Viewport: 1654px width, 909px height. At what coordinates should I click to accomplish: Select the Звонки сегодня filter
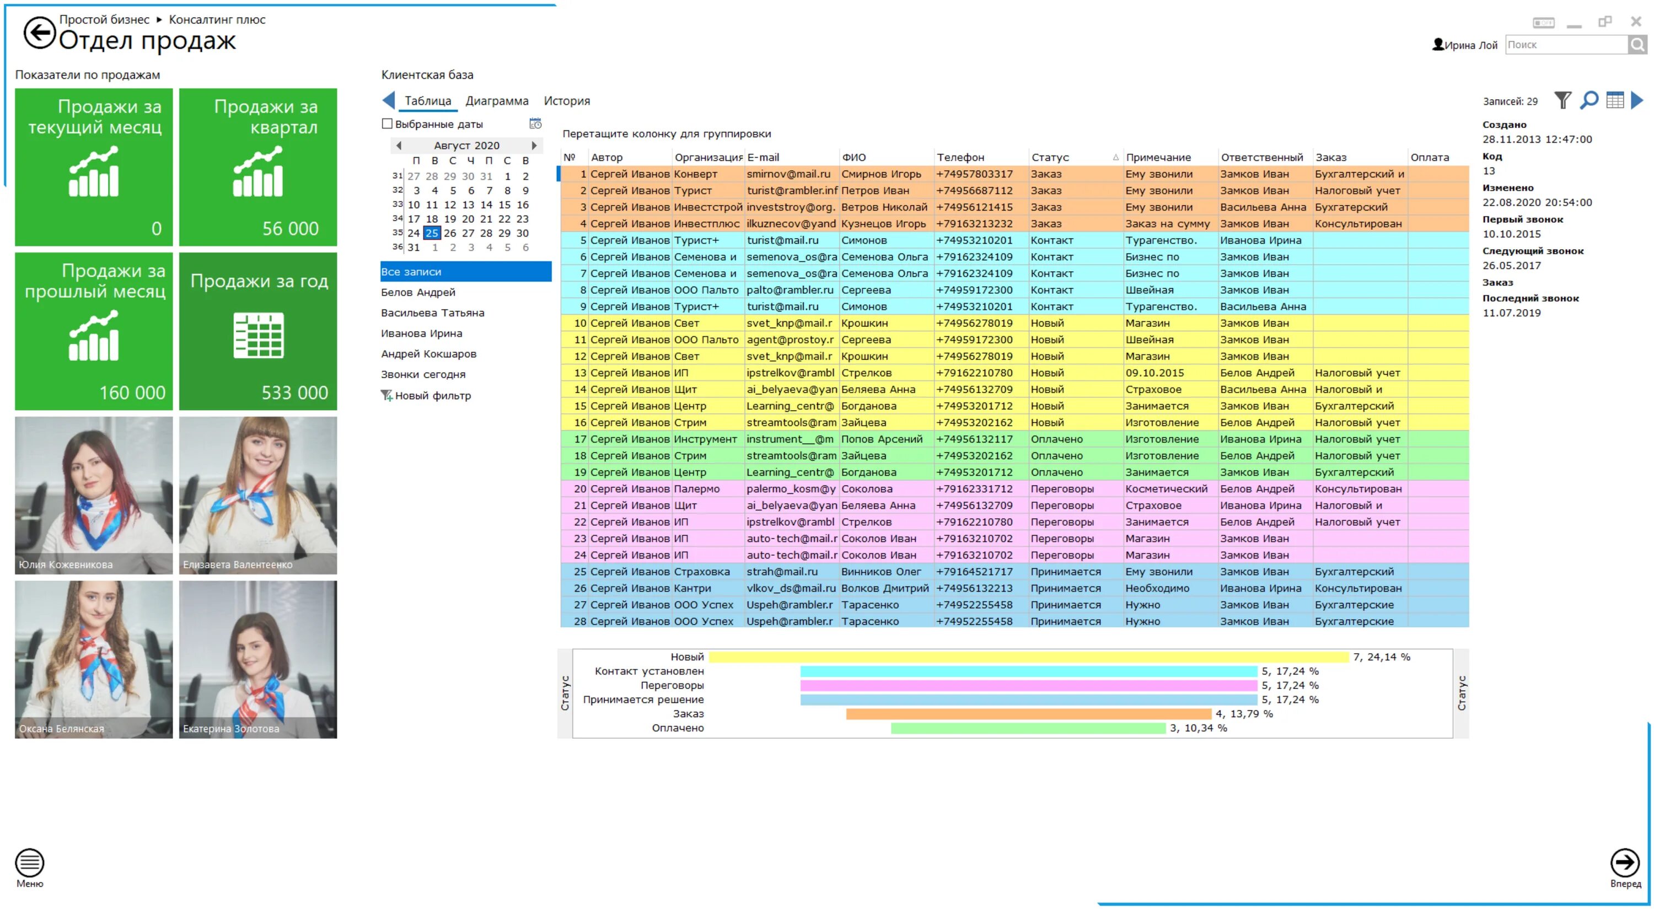click(423, 374)
